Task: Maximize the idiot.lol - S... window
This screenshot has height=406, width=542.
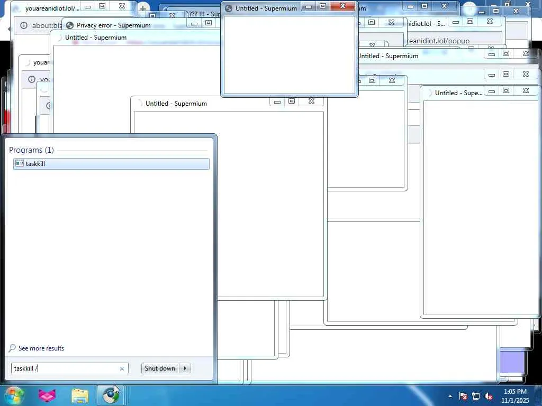Action: click(x=470, y=21)
